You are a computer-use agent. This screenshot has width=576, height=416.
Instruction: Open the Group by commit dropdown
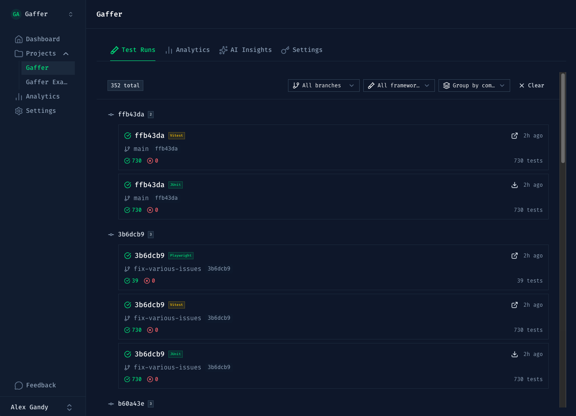click(474, 85)
